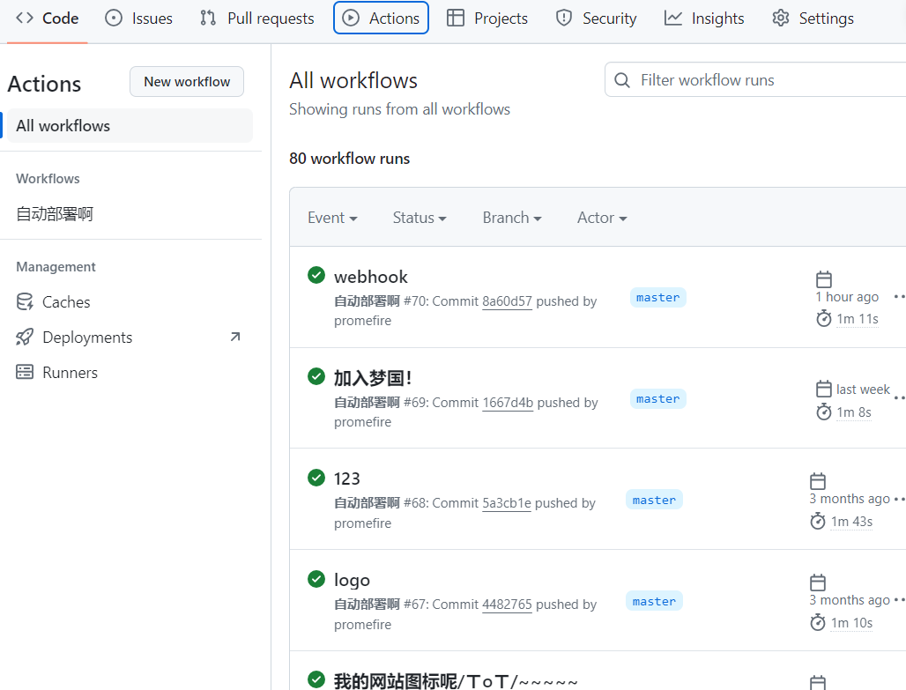Click the Runners server icon
Screen dimensions: 906x690
(25, 372)
